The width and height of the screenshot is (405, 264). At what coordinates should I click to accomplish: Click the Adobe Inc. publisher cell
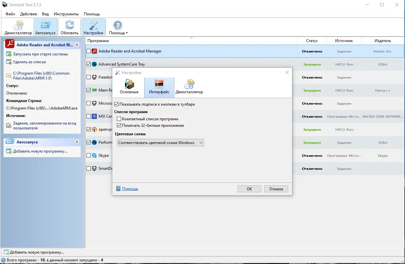[x=383, y=51]
